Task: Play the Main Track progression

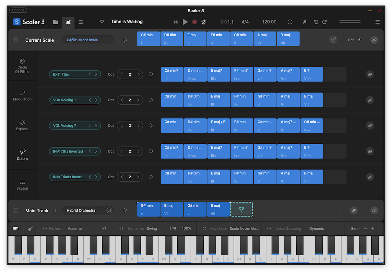Action: 126,211
